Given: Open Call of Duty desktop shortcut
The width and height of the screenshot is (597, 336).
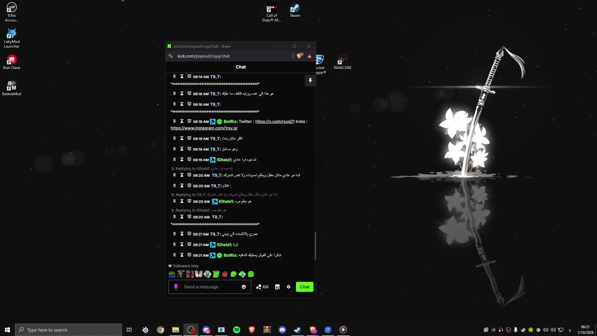Looking at the screenshot, I should (x=271, y=13).
